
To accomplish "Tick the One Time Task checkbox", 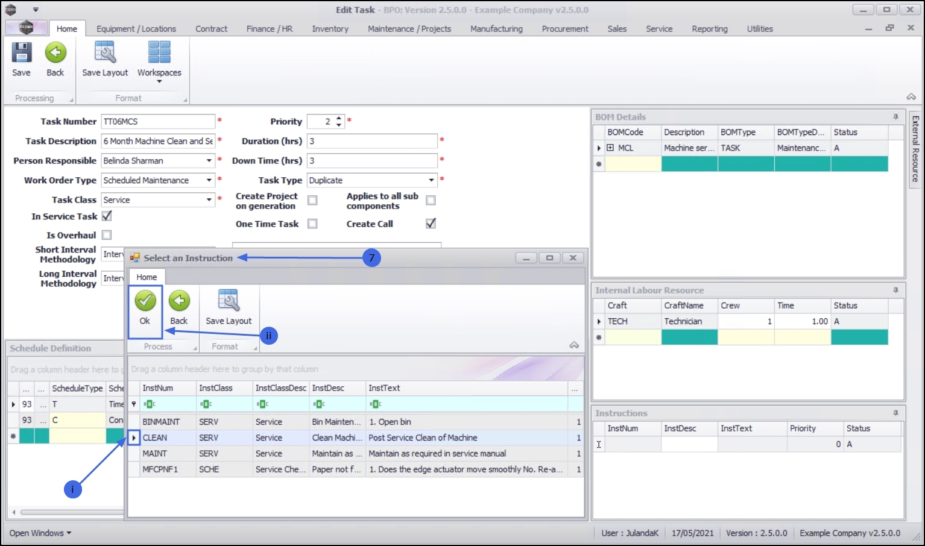I will click(312, 224).
